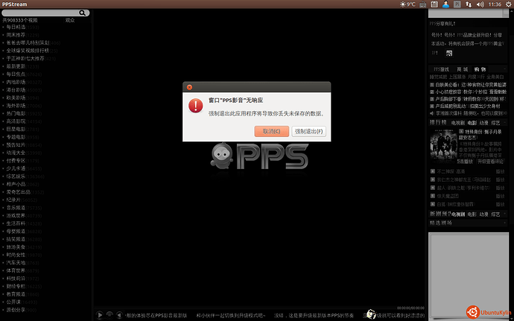Collapse the shopping tabs section arrow
The image size is (514, 321).
(x=505, y=69)
